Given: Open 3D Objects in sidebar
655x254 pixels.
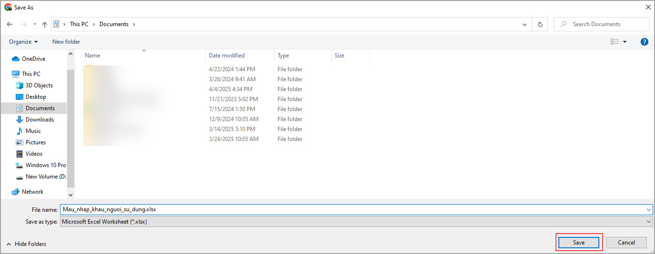Looking at the screenshot, I should tap(39, 85).
